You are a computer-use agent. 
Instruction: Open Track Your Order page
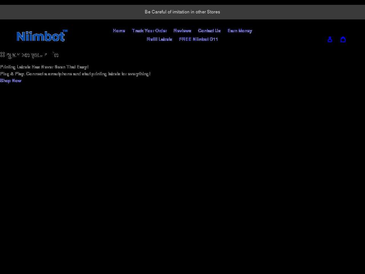coord(149,30)
